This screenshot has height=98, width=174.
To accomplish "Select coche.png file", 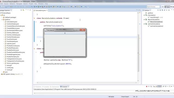I will 10,68.
